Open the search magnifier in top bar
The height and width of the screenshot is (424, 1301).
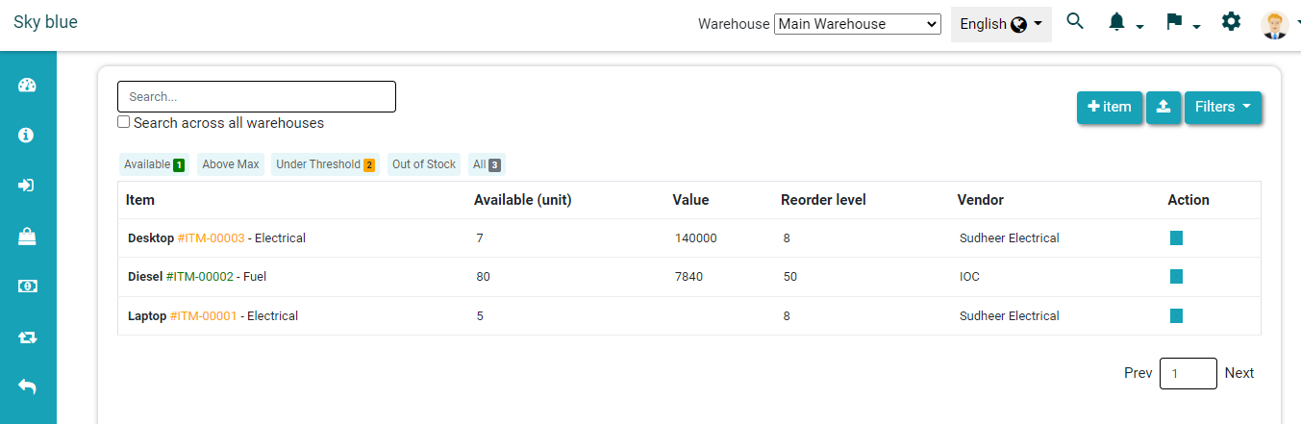coord(1075,22)
